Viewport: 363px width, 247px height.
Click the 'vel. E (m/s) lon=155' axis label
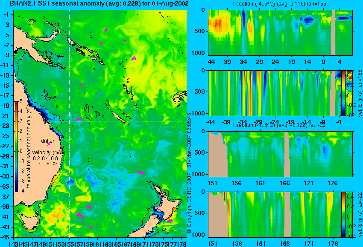click(x=360, y=93)
